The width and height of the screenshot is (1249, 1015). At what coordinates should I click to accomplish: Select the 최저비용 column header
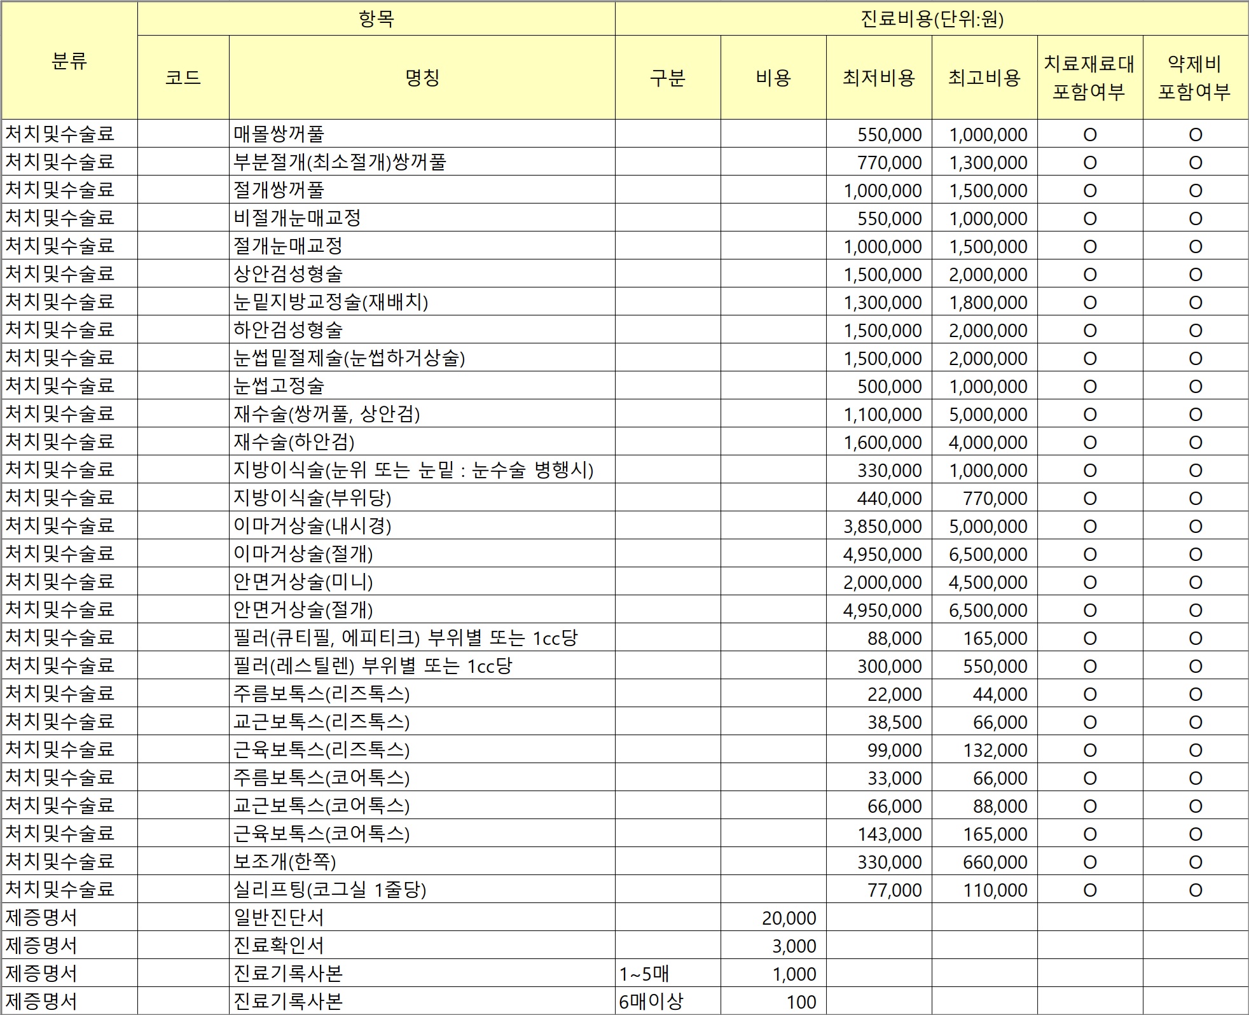(879, 78)
